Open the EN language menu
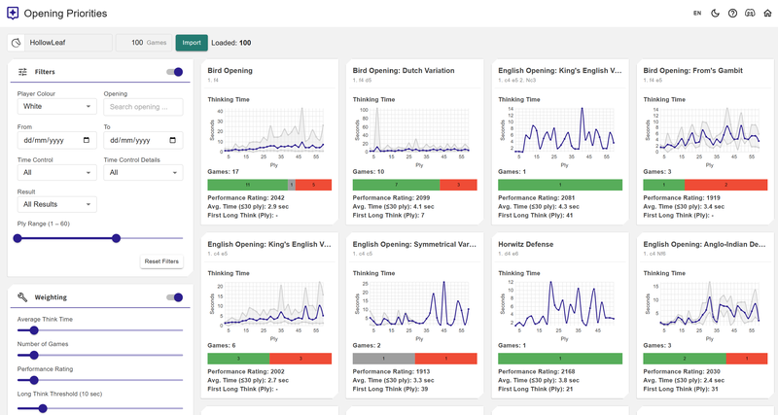The image size is (778, 415). (x=697, y=14)
